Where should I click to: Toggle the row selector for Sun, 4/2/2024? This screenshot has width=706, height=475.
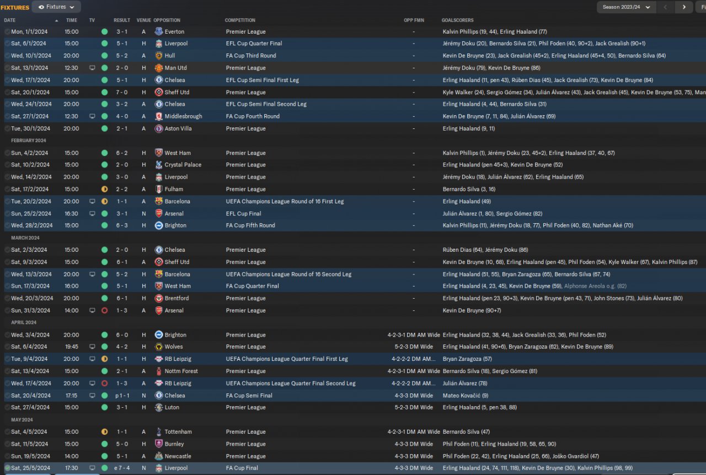[x=7, y=153]
